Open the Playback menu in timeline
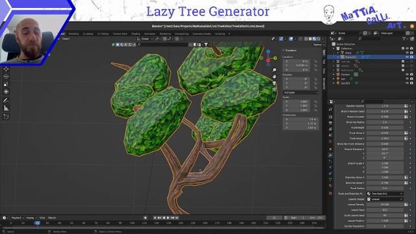The height and width of the screenshot is (234, 416). [x=17, y=218]
